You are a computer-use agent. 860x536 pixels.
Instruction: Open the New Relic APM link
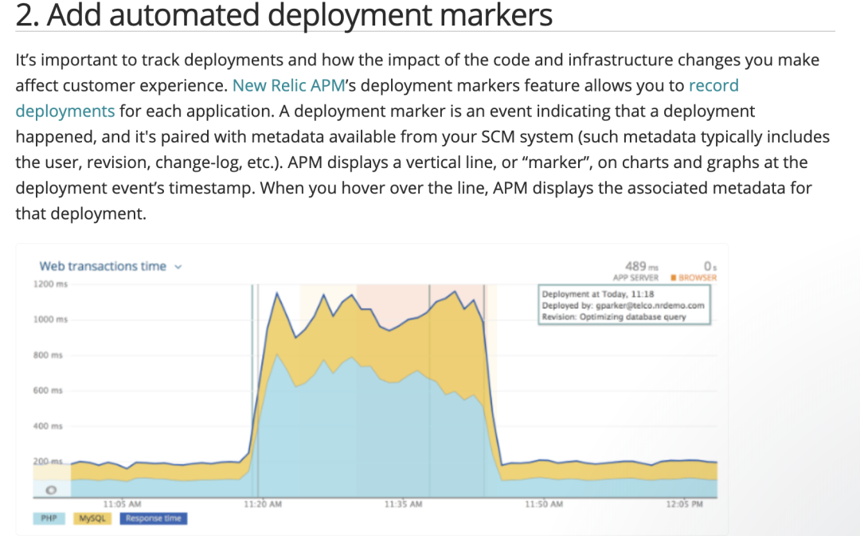click(287, 85)
